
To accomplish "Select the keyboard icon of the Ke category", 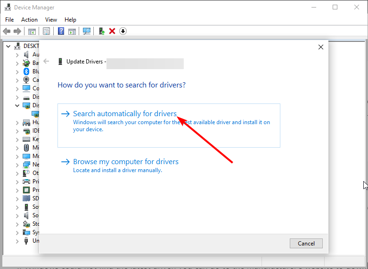I will pyautogui.click(x=26, y=139).
